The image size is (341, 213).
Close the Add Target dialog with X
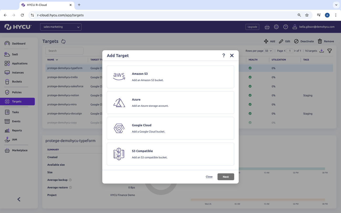click(232, 56)
